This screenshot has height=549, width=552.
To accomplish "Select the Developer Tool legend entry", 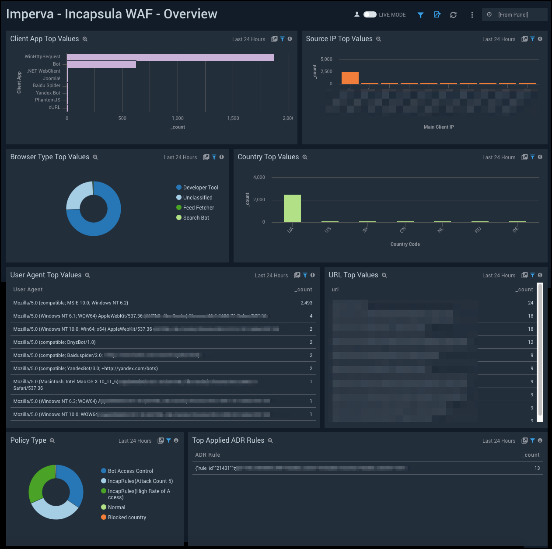I will (x=200, y=187).
